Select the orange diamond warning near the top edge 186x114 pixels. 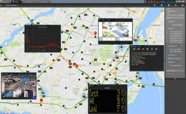(x=134, y=12)
